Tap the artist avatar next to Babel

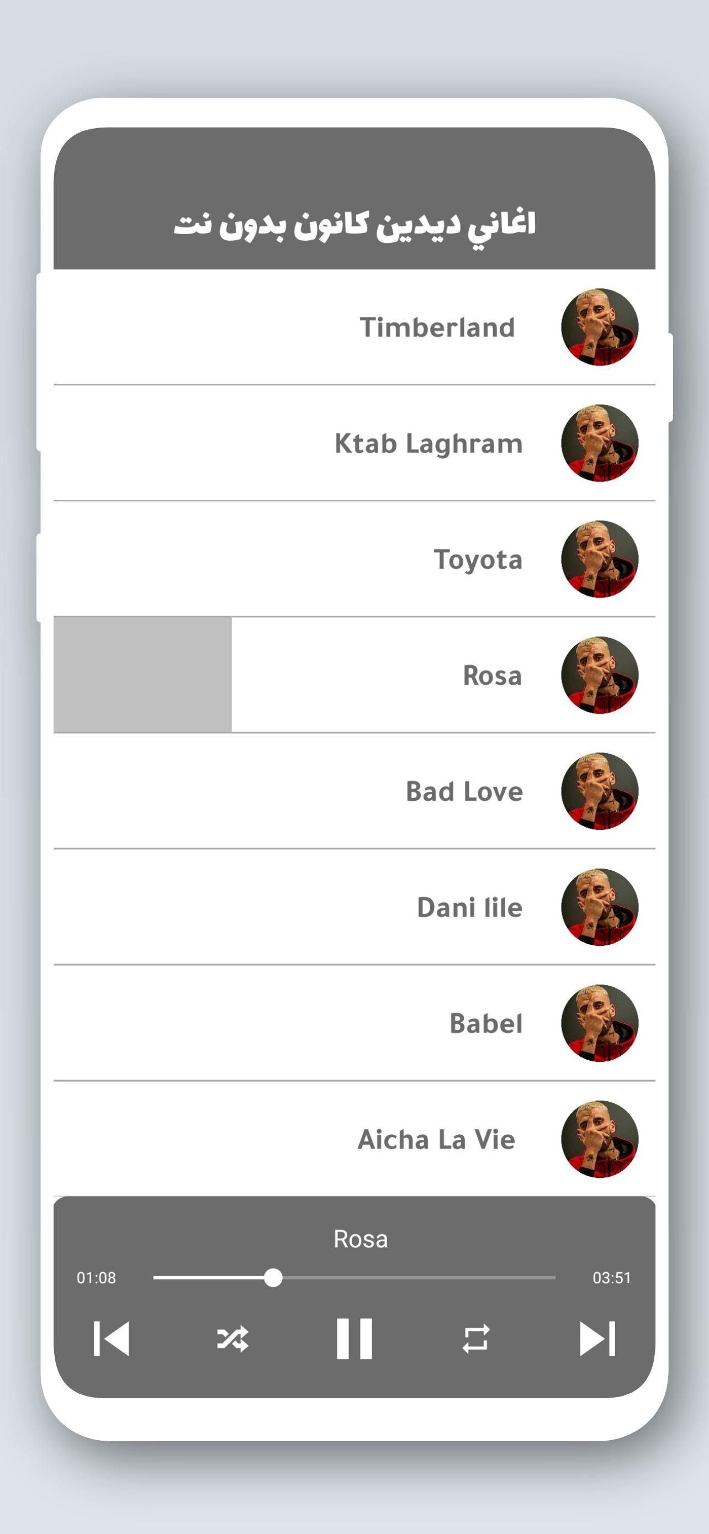[600, 1023]
